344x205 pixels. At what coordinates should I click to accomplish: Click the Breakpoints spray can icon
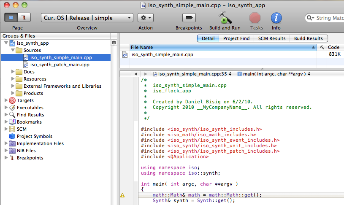pos(12,158)
